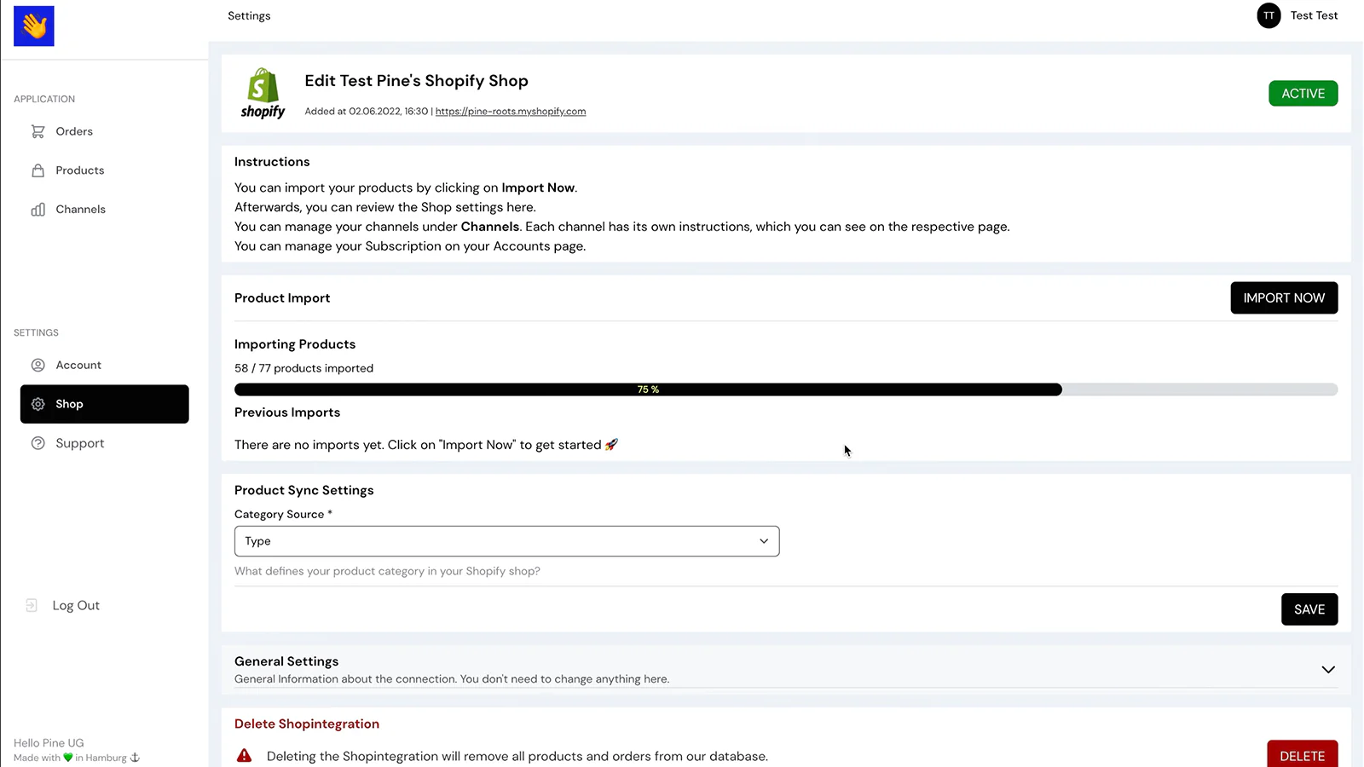Click the Products bag icon
1364x767 pixels.
(38, 170)
